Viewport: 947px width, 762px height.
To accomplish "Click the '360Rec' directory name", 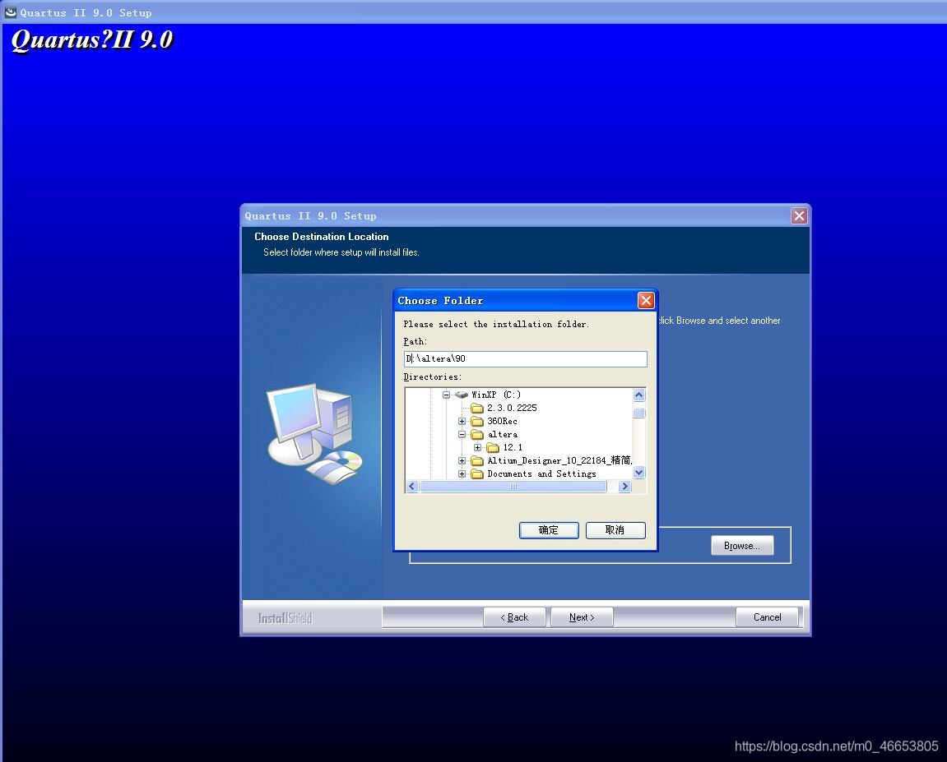I will 503,421.
